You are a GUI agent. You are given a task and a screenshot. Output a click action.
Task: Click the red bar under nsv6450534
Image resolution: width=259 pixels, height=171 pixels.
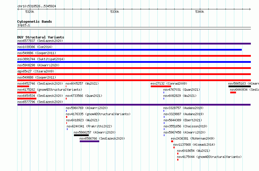coord(27,99)
